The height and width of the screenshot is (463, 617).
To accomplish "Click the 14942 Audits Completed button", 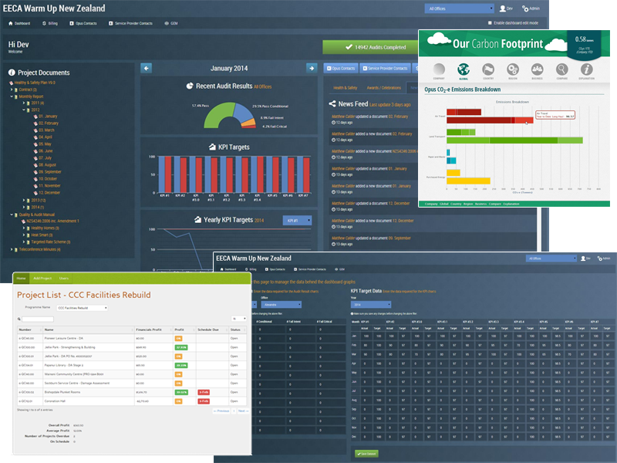I will (370, 47).
